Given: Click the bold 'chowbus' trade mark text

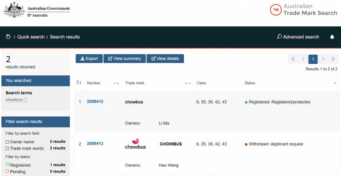Looking at the screenshot, I should [134, 102].
